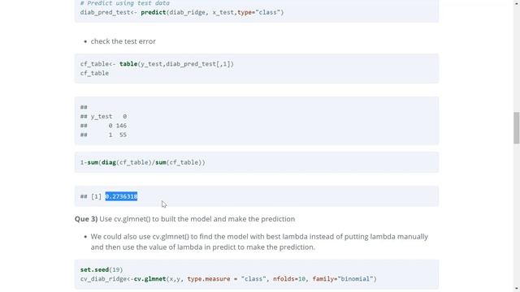Click the 146 count in the output
The height and width of the screenshot is (292, 520).
tap(121, 126)
